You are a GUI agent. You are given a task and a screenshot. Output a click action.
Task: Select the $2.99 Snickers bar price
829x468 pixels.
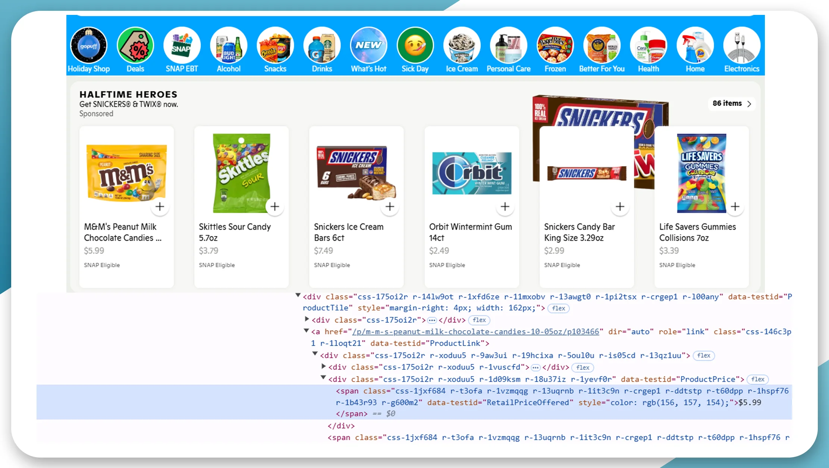pos(554,251)
